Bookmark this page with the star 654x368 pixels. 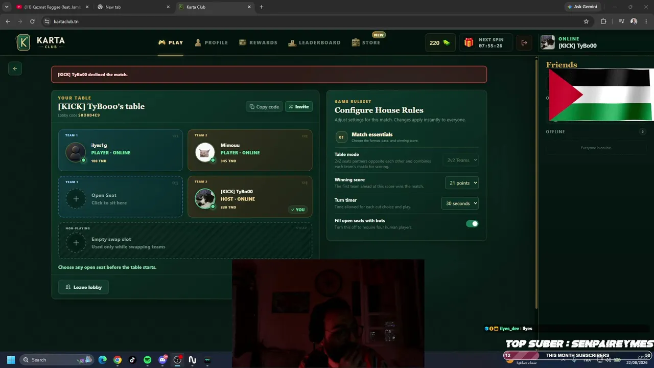[x=586, y=21]
